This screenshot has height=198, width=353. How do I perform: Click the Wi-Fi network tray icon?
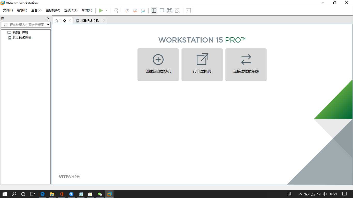pyautogui.click(x=313, y=194)
